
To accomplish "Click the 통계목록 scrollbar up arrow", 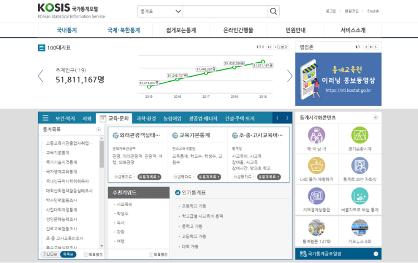I will pos(101,138).
